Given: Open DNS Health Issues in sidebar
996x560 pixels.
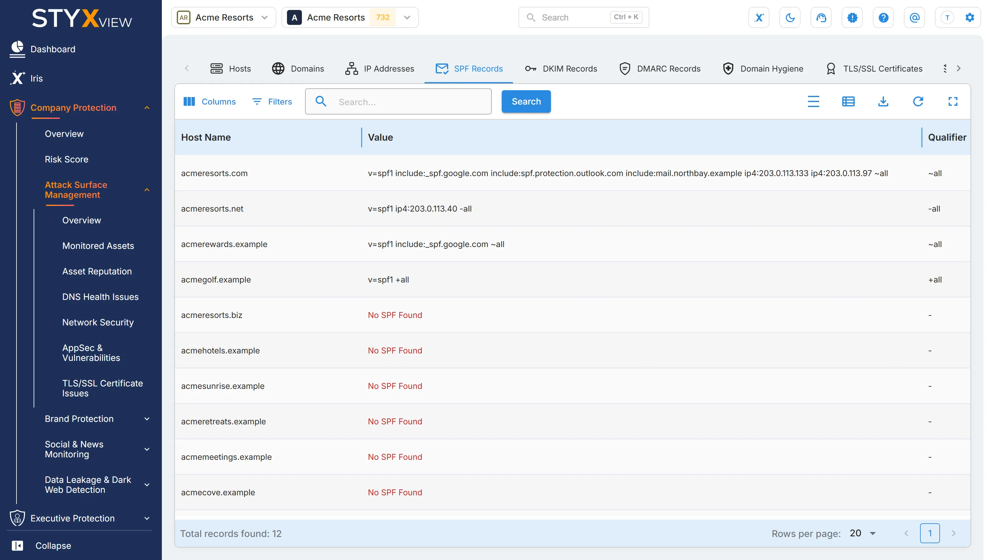Looking at the screenshot, I should [x=100, y=297].
